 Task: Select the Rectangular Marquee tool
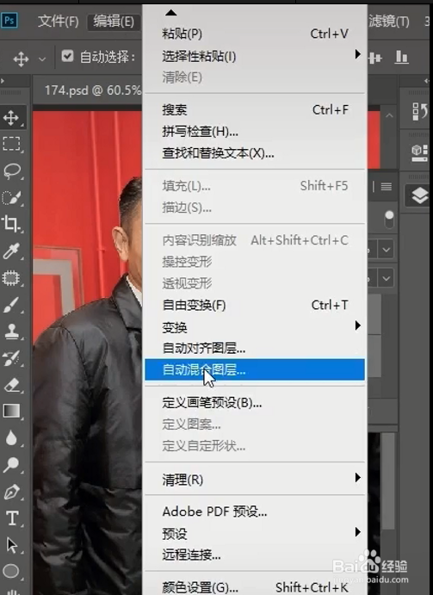coord(11,144)
